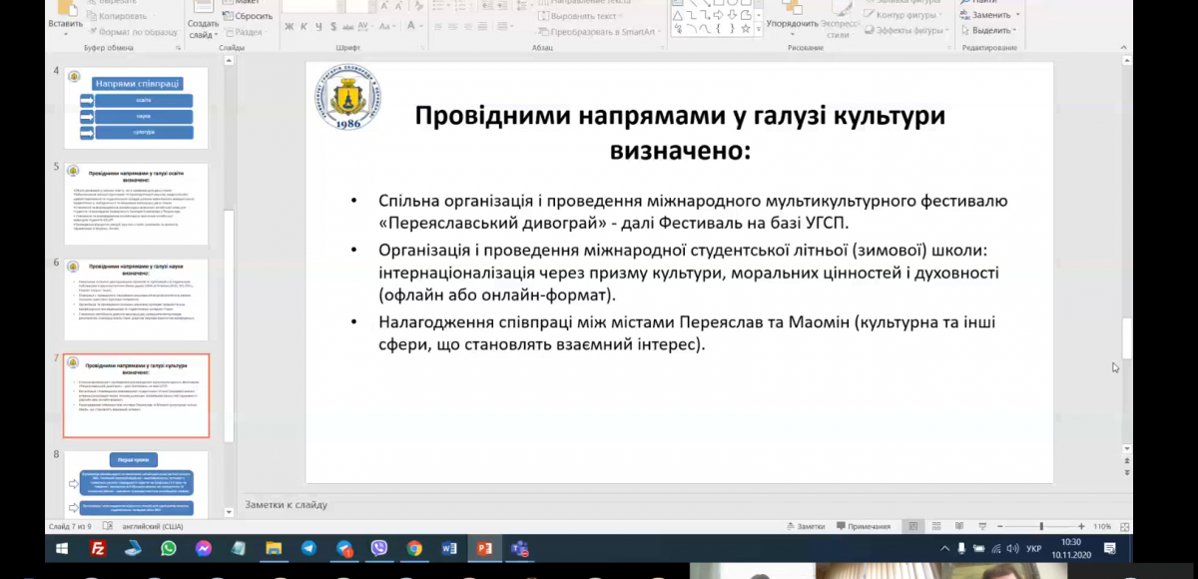Switch to PowerPoint taskbar icon
1198x579 pixels.
pos(485,548)
